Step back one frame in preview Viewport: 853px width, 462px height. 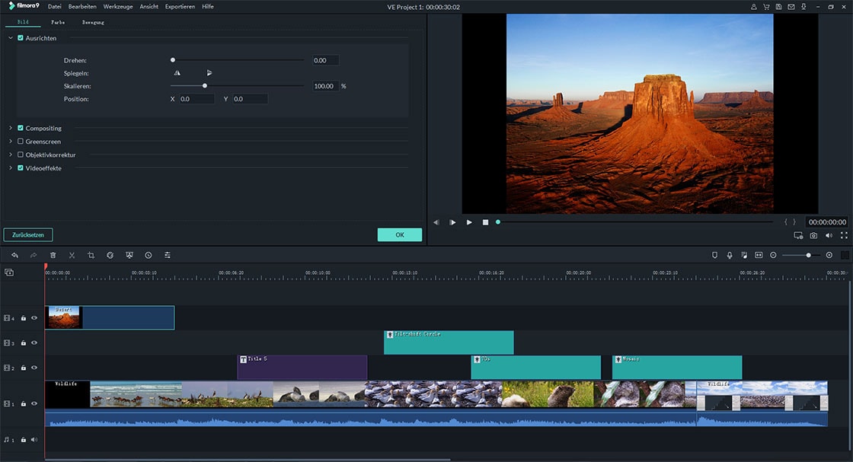[436, 222]
